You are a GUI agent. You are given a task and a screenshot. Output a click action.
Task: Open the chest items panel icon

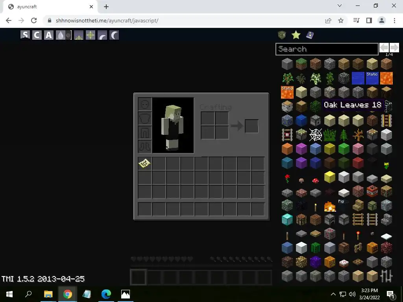coord(282,35)
